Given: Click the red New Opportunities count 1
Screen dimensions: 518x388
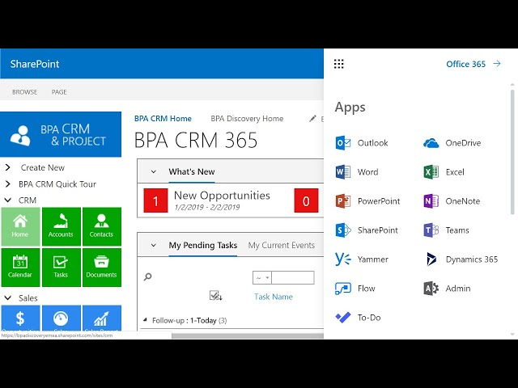Looking at the screenshot, I should pyautogui.click(x=155, y=200).
